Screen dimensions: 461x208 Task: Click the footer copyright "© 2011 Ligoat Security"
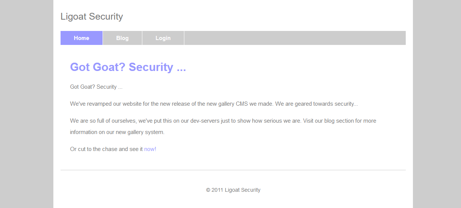tap(233, 190)
